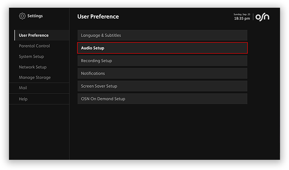The width and height of the screenshot is (289, 170).
Task: Open Network Setup from sidebar
Action: point(33,67)
